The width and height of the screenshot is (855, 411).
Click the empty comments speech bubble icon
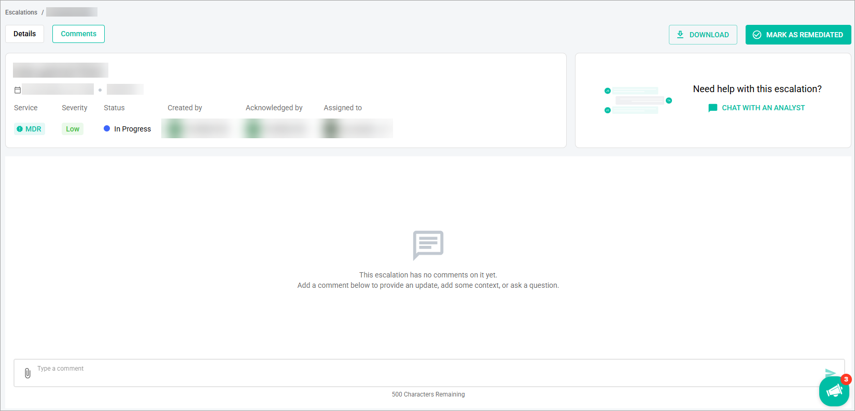(428, 245)
